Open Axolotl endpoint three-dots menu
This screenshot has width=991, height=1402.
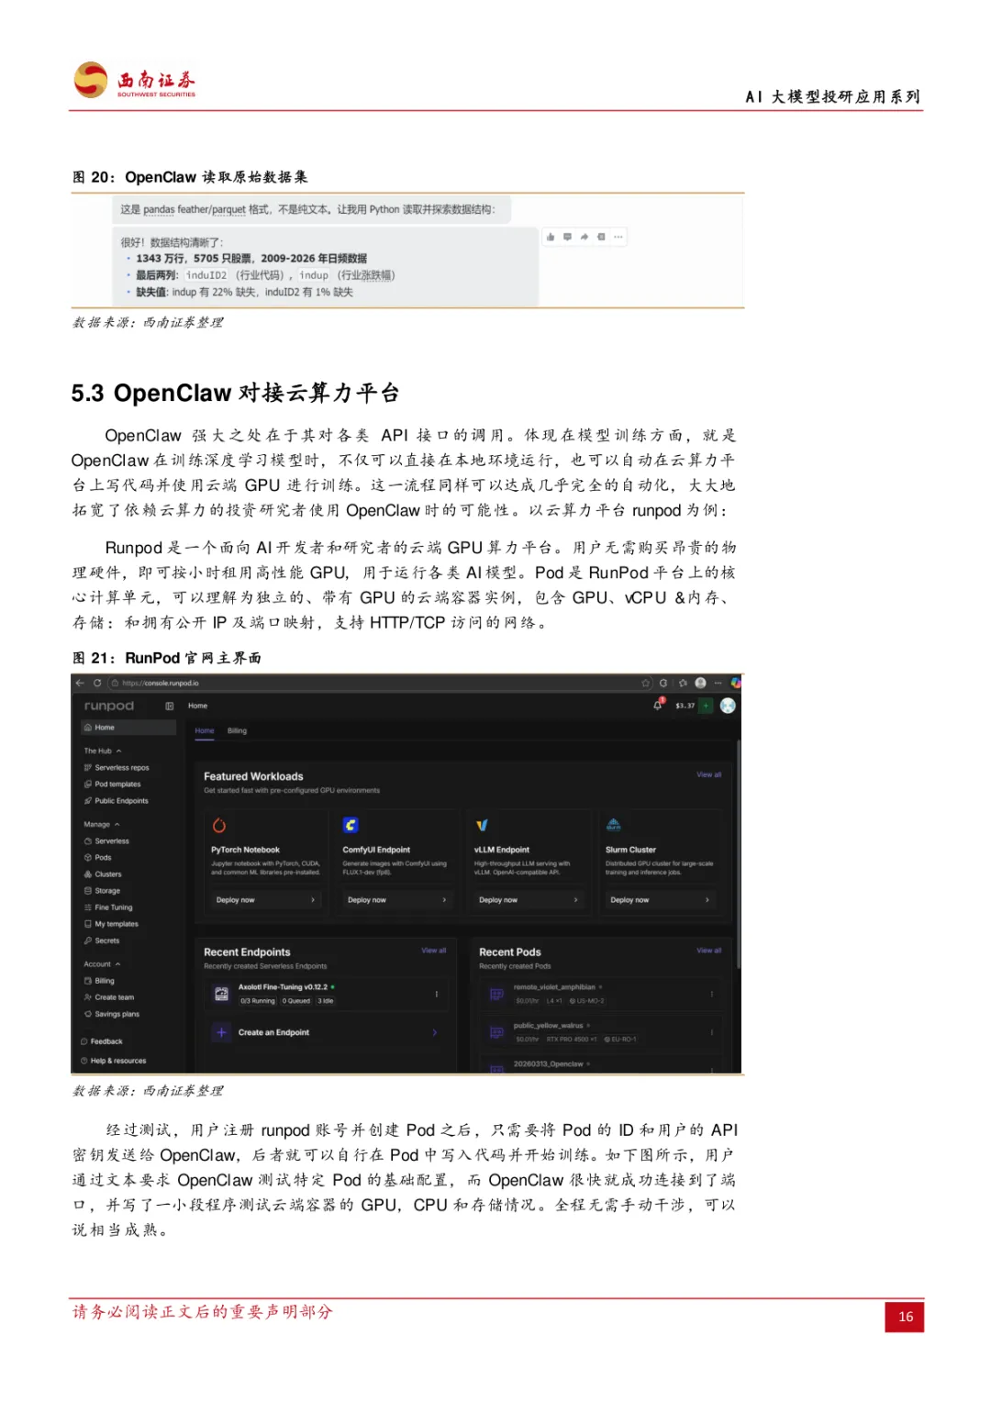pos(436,993)
